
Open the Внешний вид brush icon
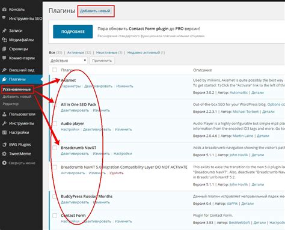[4, 70]
